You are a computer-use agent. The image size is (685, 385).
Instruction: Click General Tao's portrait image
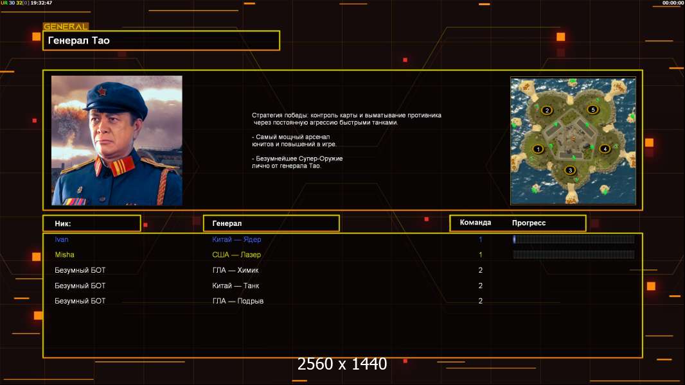click(x=117, y=141)
